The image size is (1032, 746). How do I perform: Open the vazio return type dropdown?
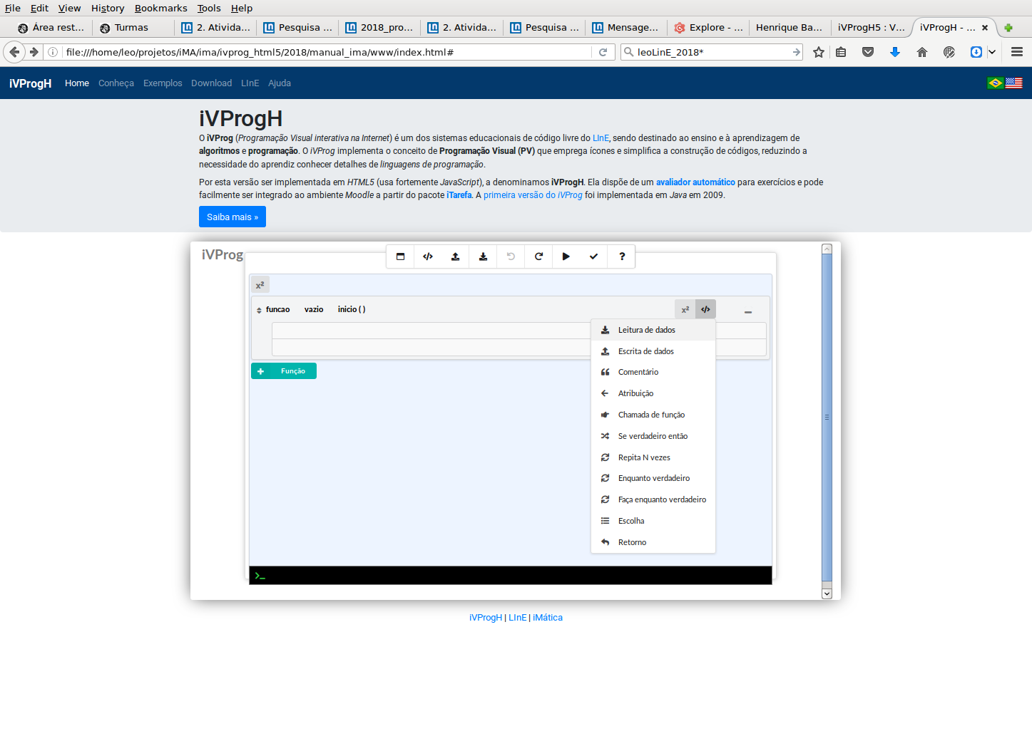(314, 309)
